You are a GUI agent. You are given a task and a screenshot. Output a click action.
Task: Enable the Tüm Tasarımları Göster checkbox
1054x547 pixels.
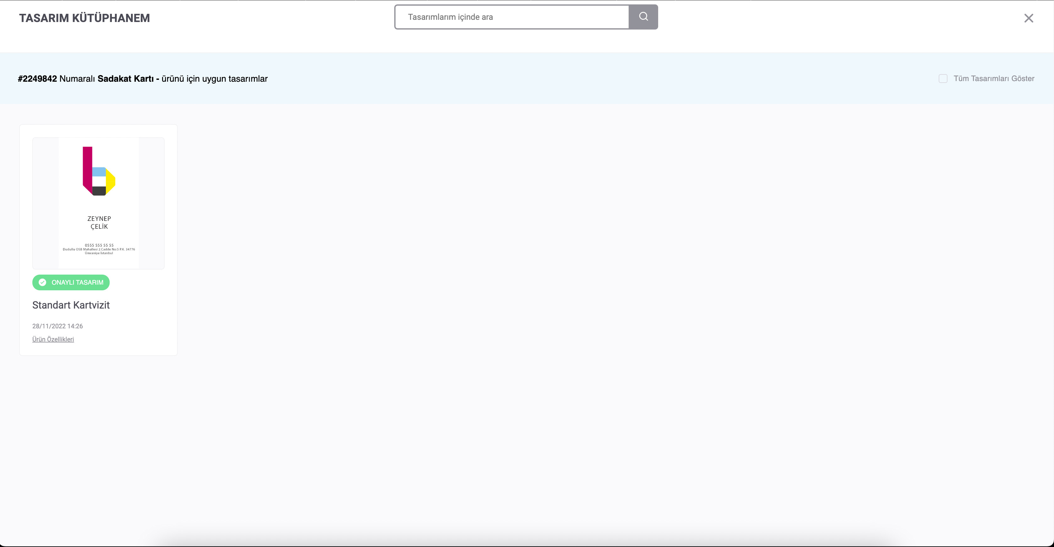943,79
